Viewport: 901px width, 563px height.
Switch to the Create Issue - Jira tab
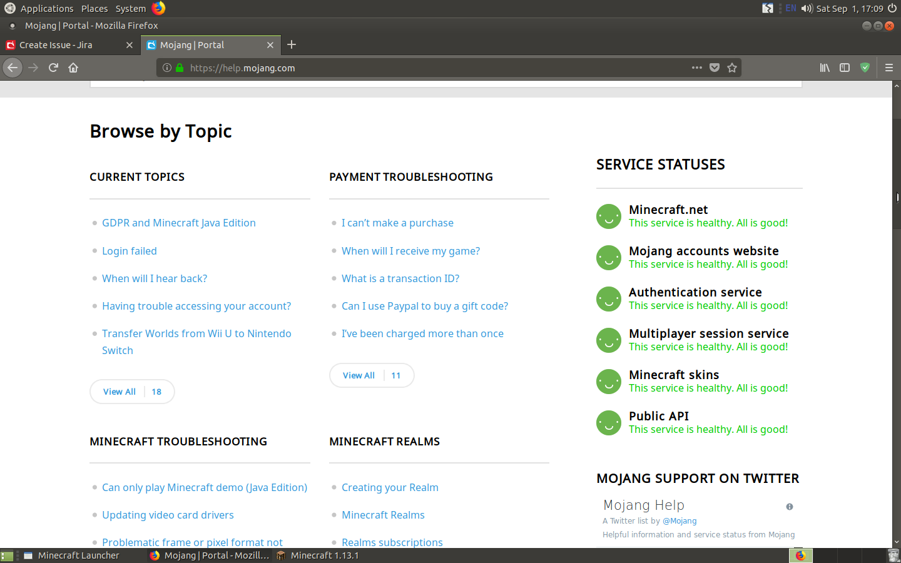coord(70,45)
